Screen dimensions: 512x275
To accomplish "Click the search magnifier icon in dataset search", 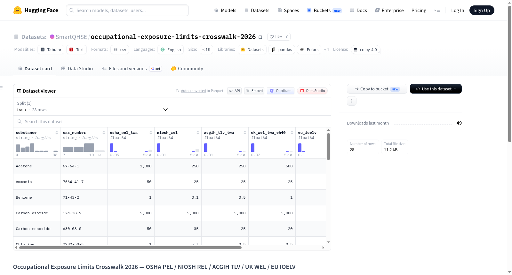I will 20,122.
